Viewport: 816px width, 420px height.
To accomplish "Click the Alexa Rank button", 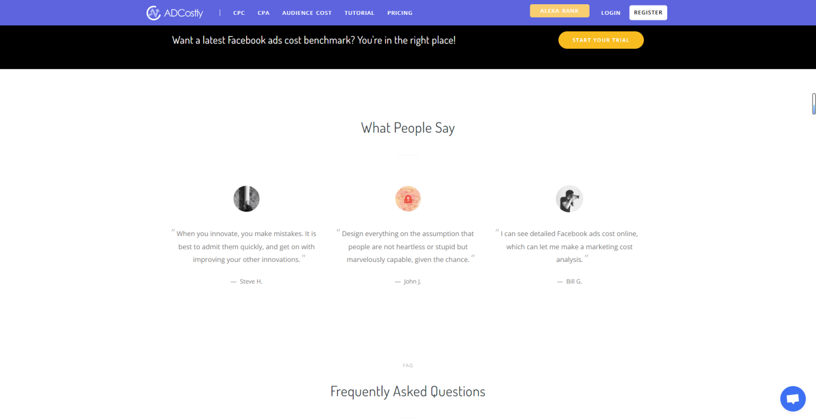I will point(559,11).
